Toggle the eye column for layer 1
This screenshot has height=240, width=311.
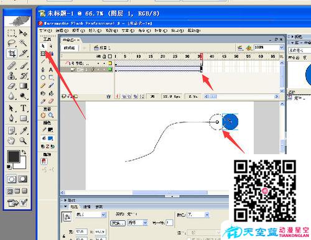pos(98,69)
